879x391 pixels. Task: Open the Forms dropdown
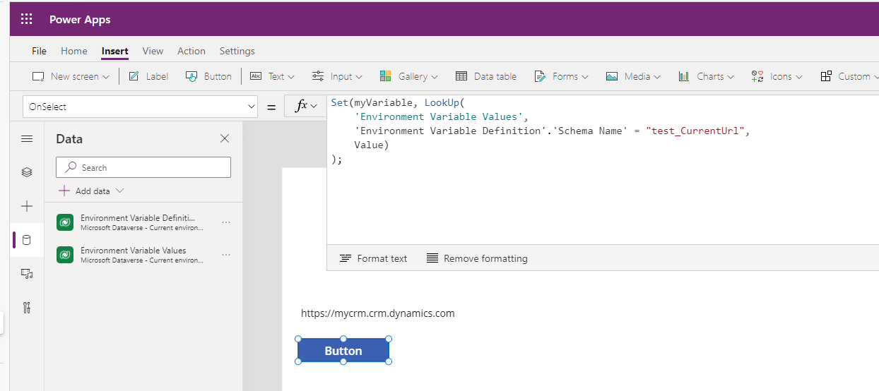coord(561,76)
